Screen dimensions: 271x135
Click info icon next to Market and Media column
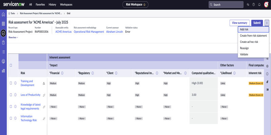[185, 73]
